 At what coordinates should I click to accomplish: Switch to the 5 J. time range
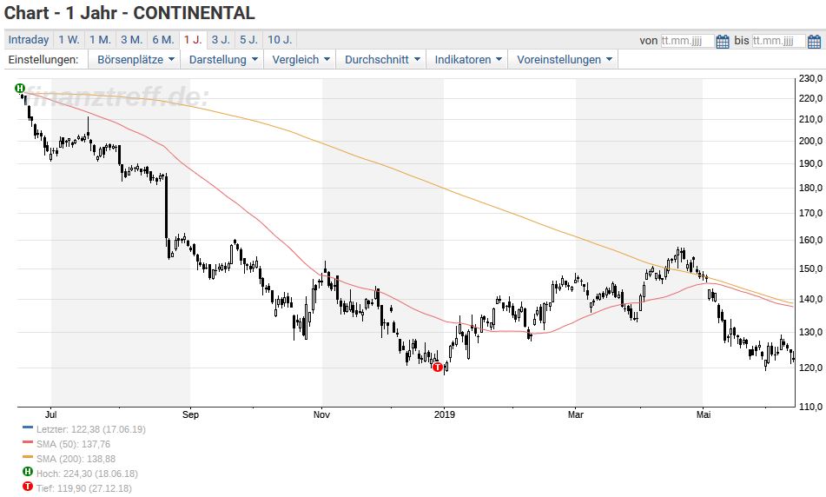click(x=248, y=40)
